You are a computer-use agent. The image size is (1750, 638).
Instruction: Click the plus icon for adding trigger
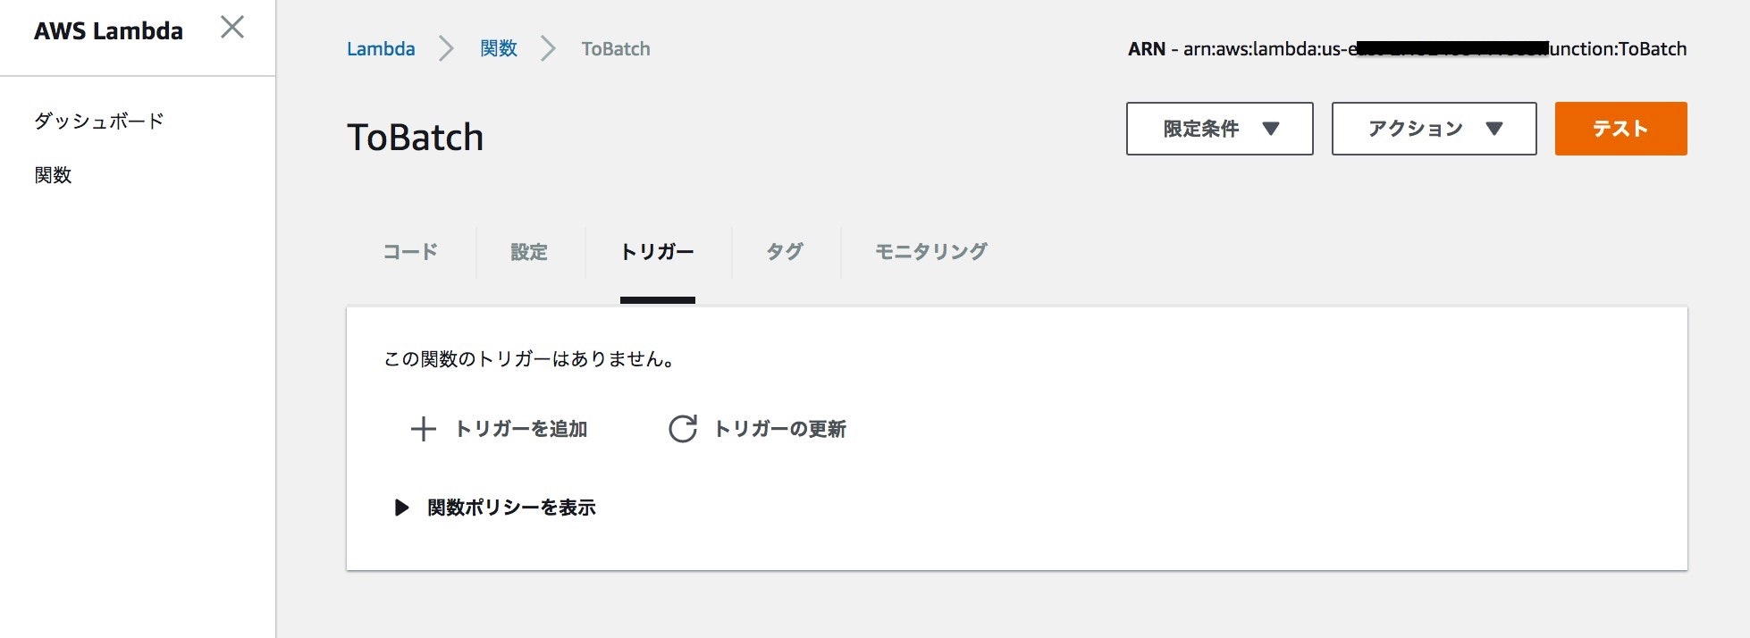click(423, 429)
